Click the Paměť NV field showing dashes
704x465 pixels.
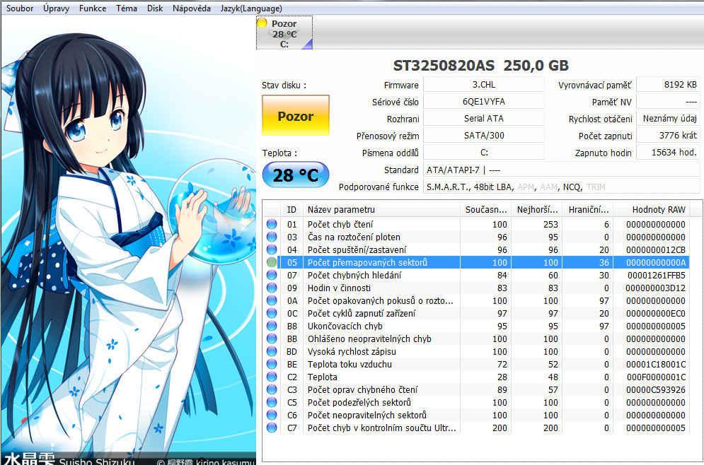pyautogui.click(x=668, y=102)
